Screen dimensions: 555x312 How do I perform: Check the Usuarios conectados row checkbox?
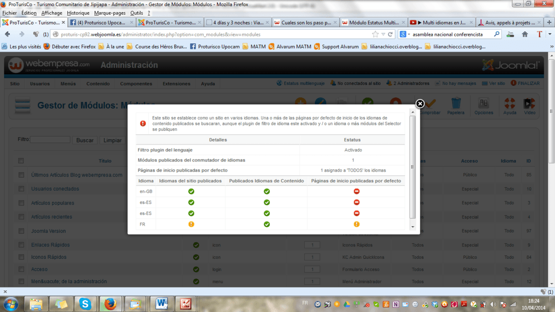[x=21, y=189]
